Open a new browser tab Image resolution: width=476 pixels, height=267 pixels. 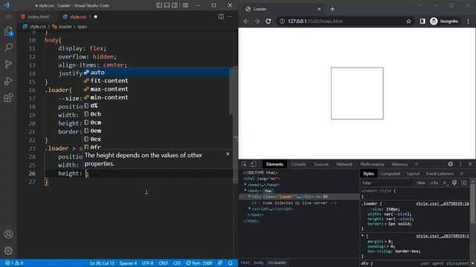[x=332, y=9]
